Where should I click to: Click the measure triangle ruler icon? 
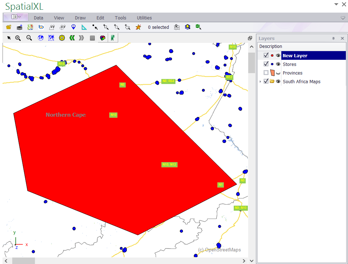(x=84, y=27)
